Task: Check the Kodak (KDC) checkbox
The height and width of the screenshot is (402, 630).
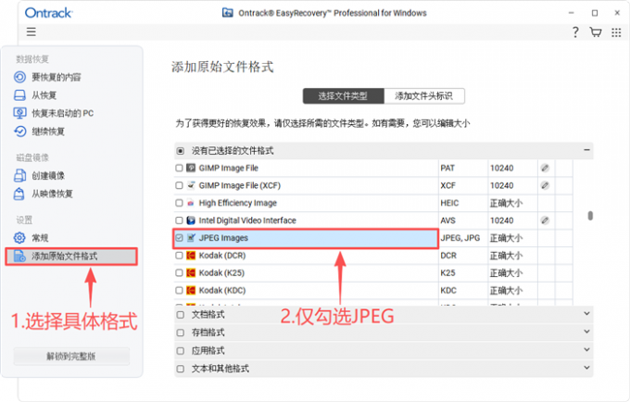Action: pos(179,290)
